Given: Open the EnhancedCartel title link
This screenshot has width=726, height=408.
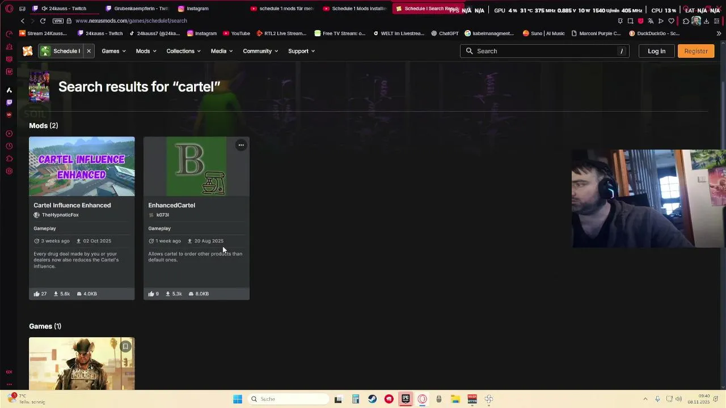Looking at the screenshot, I should pyautogui.click(x=172, y=205).
